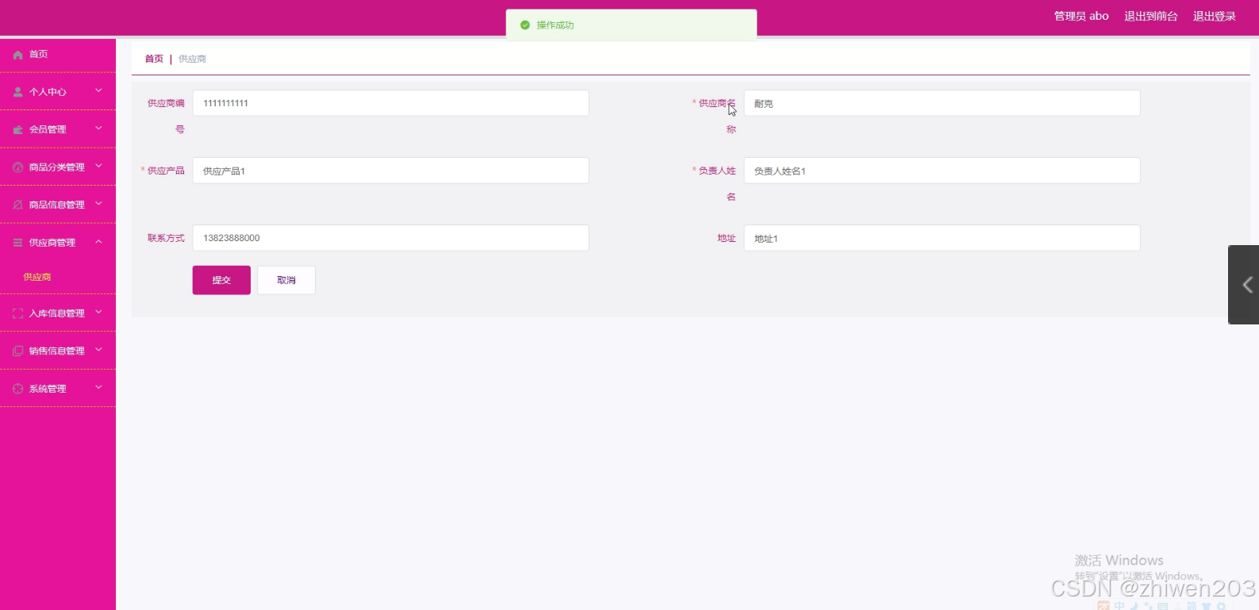Click 退出登录 in the header

[1215, 17]
